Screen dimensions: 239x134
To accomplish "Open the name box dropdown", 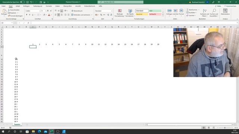I will 12,23.
